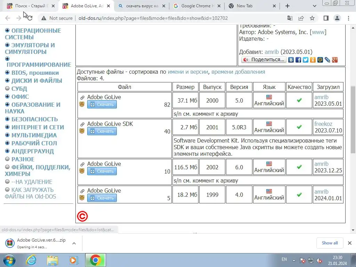
Task: Switch to Поиск - Старый tab
Action: [31, 6]
